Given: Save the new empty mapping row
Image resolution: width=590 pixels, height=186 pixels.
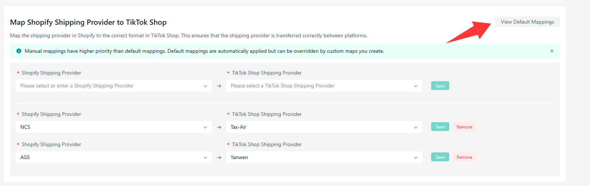Looking at the screenshot, I should (x=440, y=86).
